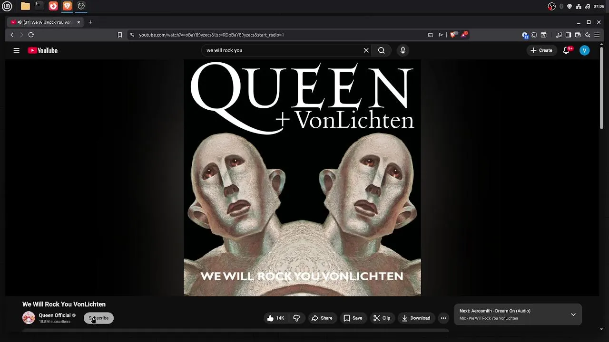This screenshot has width=609, height=342.
Task: Share this video
Action: tap(322, 318)
